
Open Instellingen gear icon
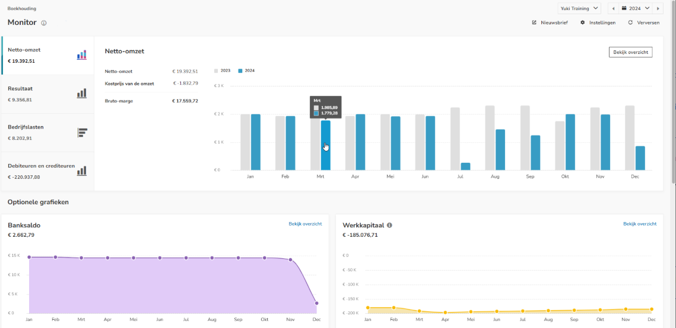click(582, 22)
